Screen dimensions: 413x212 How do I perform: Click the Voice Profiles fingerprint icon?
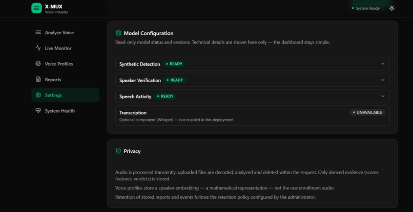click(38, 63)
